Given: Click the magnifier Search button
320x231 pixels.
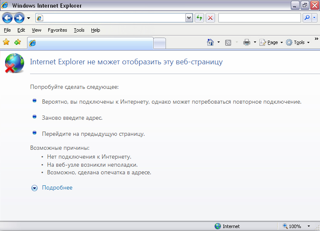Looking at the screenshot, I should click(x=307, y=18).
